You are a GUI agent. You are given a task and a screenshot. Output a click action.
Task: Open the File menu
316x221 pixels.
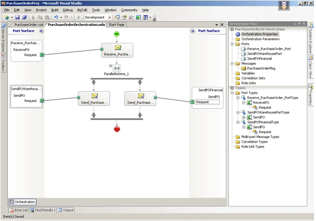[x=7, y=10]
